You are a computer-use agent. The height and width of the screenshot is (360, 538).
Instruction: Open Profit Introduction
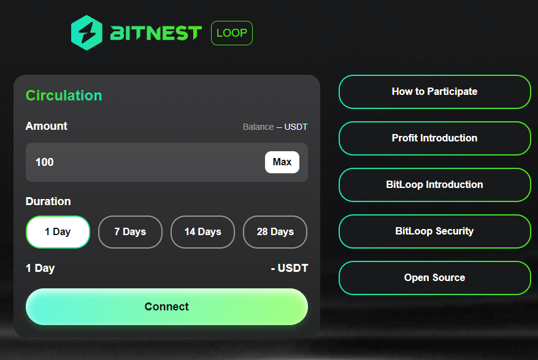coord(434,138)
